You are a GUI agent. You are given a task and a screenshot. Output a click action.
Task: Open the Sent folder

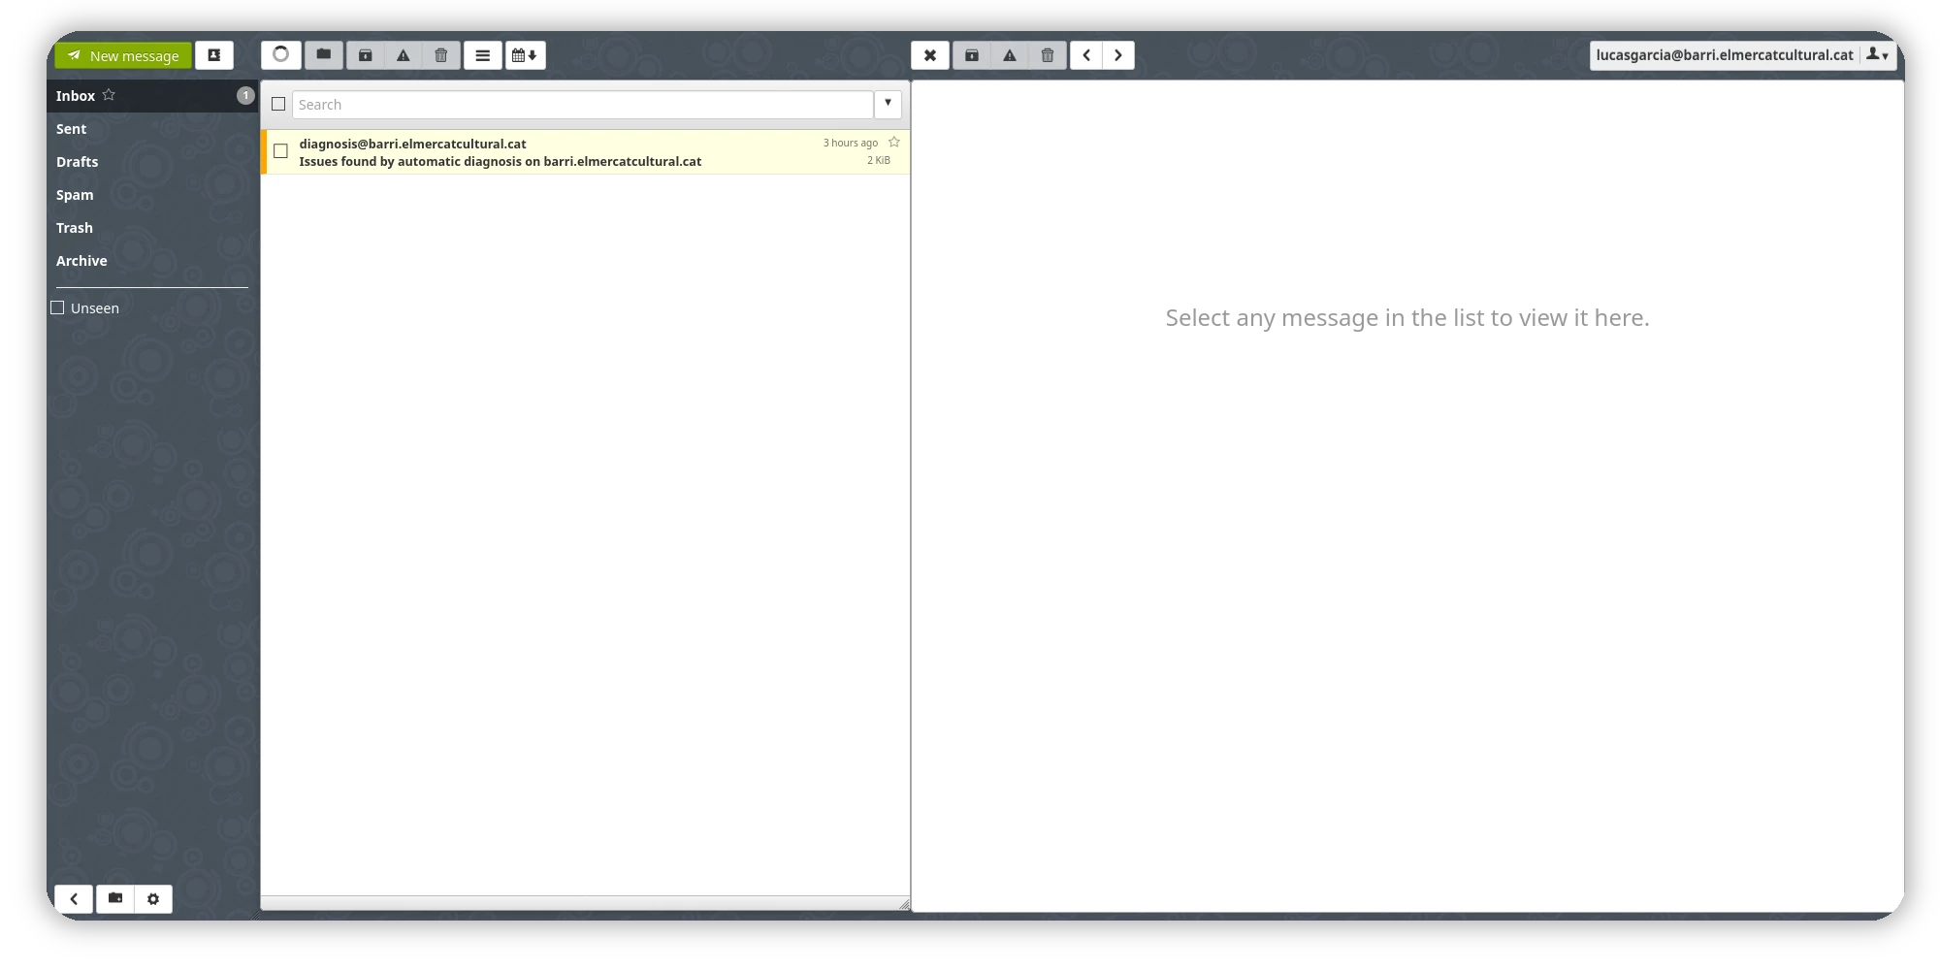coord(71,129)
